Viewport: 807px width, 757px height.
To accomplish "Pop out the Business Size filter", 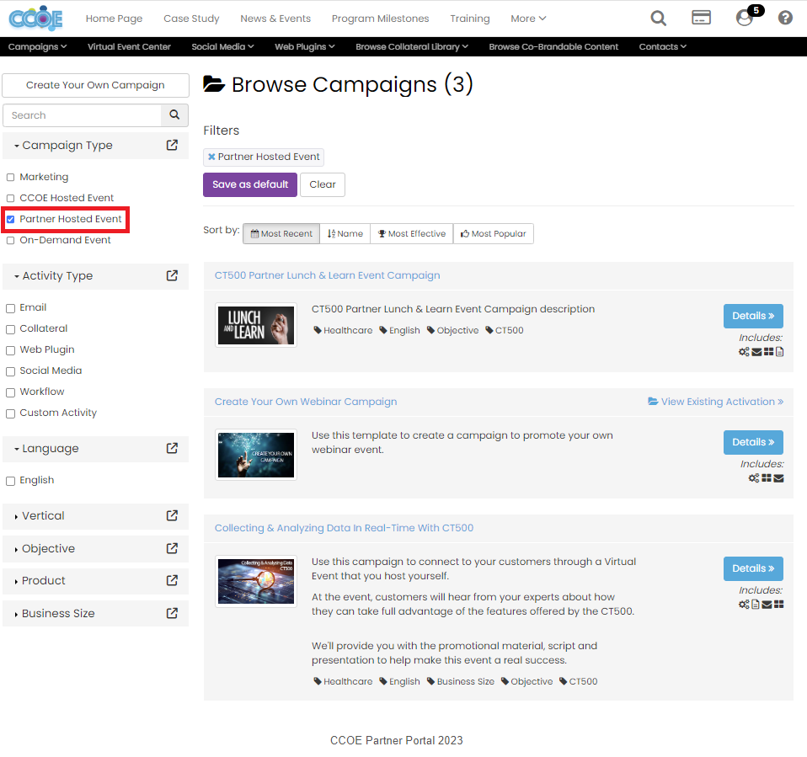I will pos(172,613).
